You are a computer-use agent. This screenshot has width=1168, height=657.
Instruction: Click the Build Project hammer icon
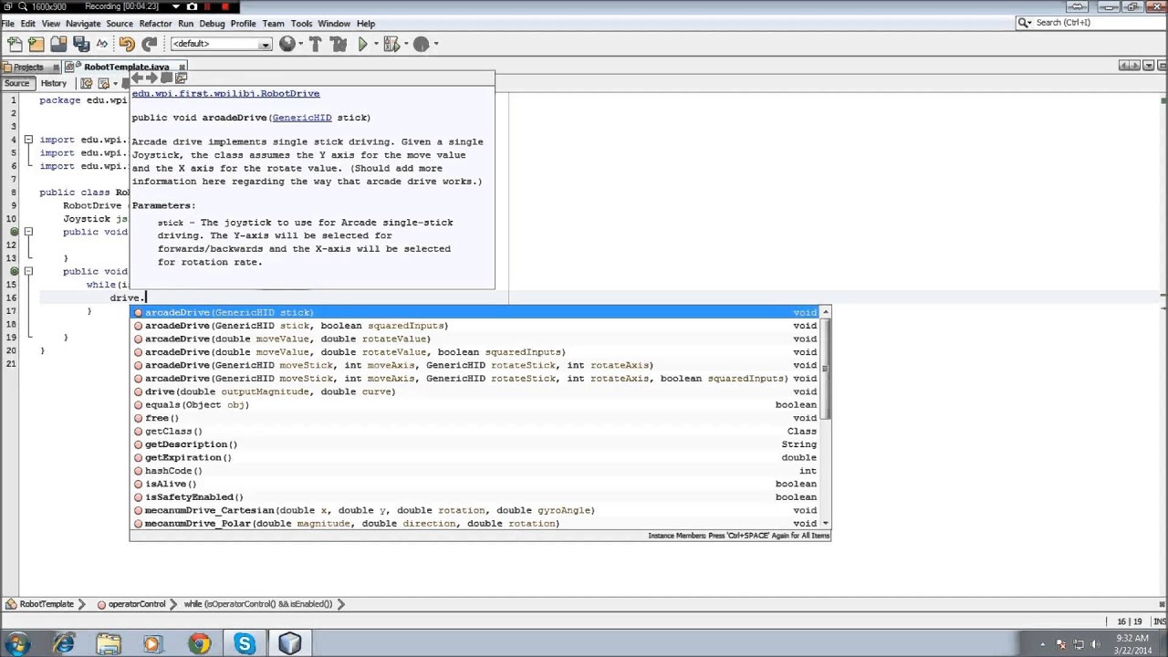pyautogui.click(x=316, y=44)
